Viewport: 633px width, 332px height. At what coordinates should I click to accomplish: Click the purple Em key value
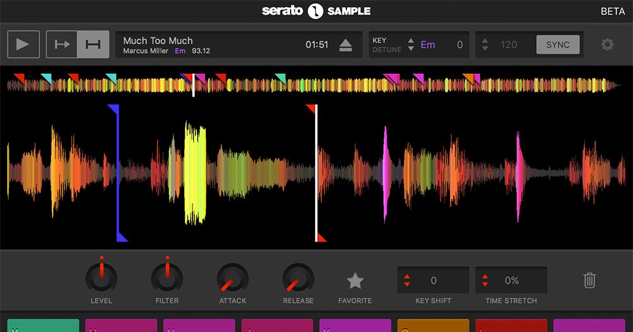(x=428, y=45)
